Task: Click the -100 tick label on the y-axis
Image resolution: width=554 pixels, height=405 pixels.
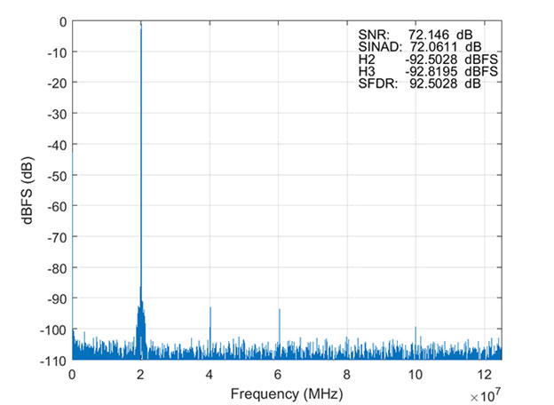Action: click(51, 330)
